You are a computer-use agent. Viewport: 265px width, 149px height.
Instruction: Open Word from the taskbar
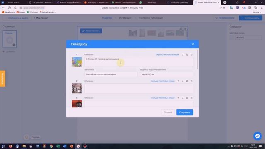tap(65, 146)
